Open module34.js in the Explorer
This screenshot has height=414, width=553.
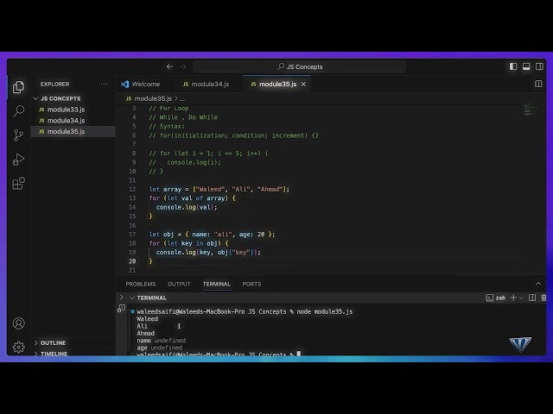tap(73, 121)
